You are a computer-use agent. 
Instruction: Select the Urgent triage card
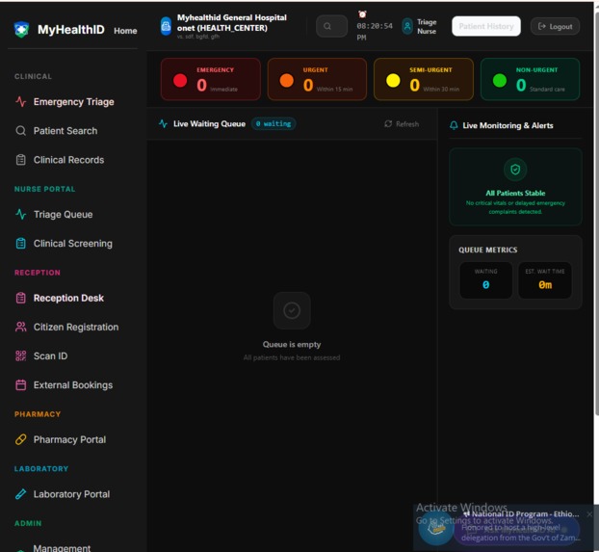tap(317, 79)
